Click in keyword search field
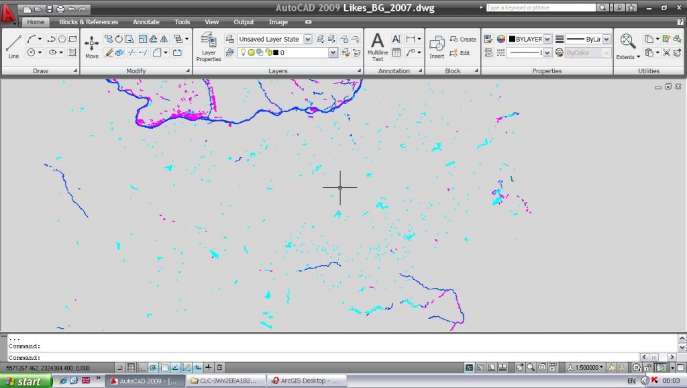Viewport: 687px width, 388px height. 541,7
